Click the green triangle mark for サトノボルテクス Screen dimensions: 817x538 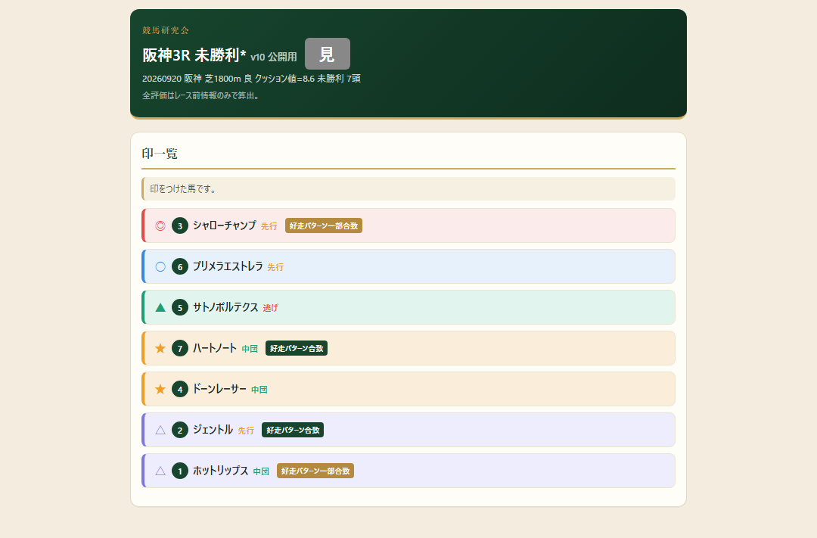tap(160, 307)
